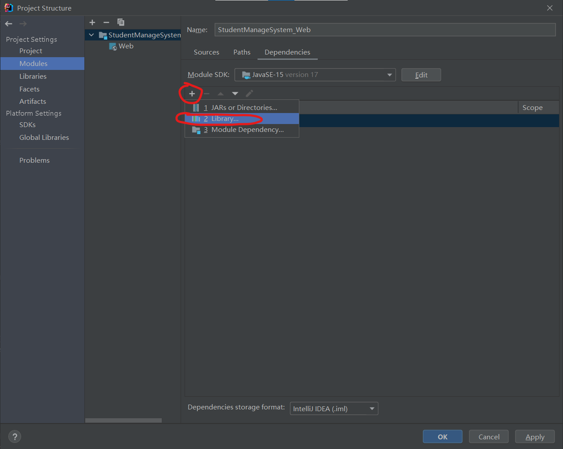Click the Edit SDK button
The image size is (563, 449).
tap(421, 75)
